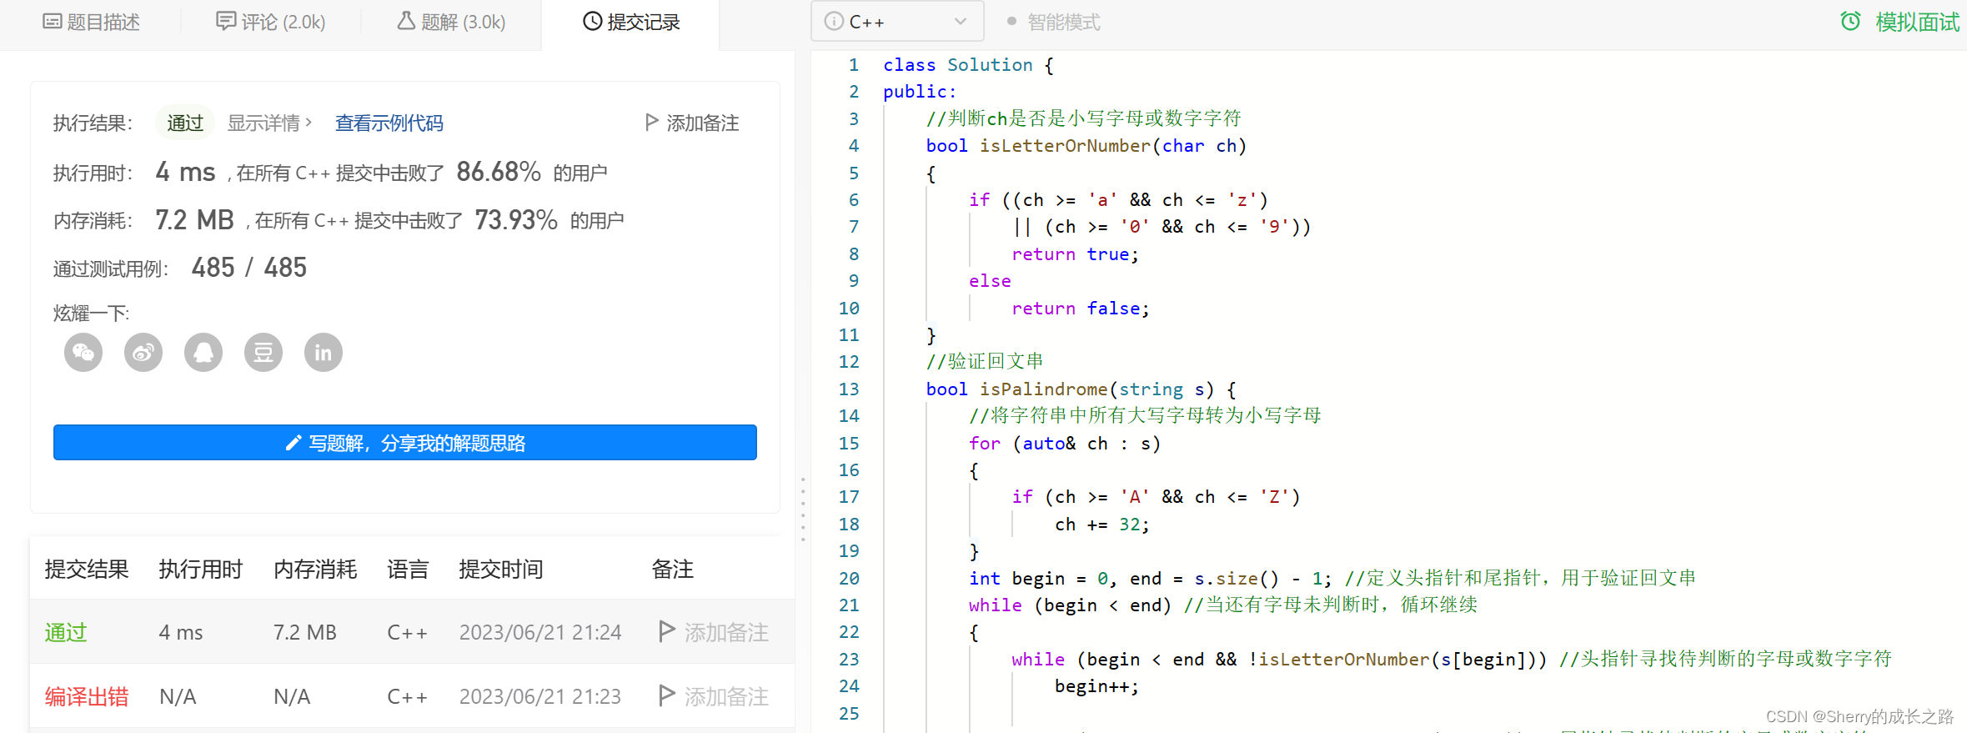Click flag icon in the 编译出错 submission row
The image size is (1967, 733).
coord(666,696)
